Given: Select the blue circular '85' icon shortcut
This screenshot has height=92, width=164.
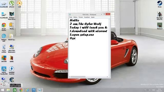Looking at the screenshot, I should tap(4, 38).
